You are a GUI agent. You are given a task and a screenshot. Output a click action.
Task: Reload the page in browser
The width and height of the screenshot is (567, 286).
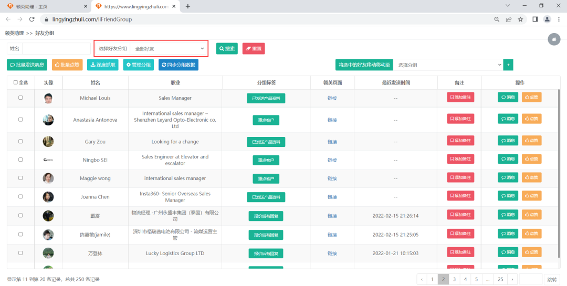point(31,19)
